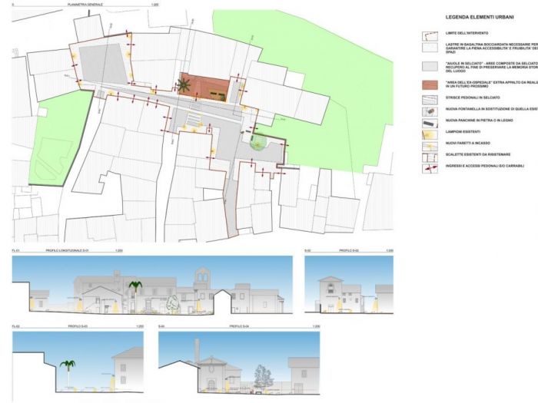Click the 'LEGENDA ELEMENTI URBANI' legend title
This screenshot has height=403, width=538.
[480, 17]
